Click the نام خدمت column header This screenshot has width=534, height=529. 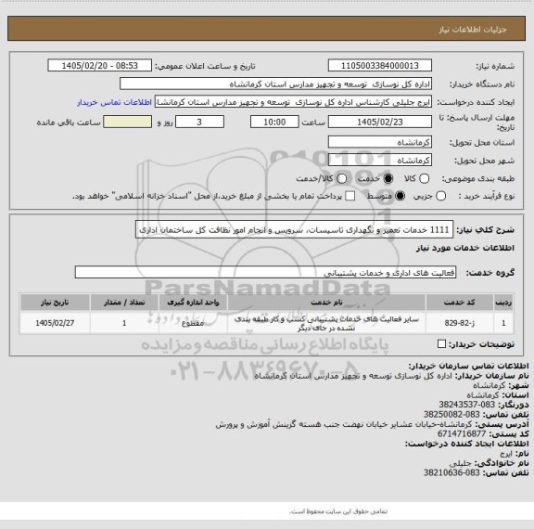coord(326,303)
